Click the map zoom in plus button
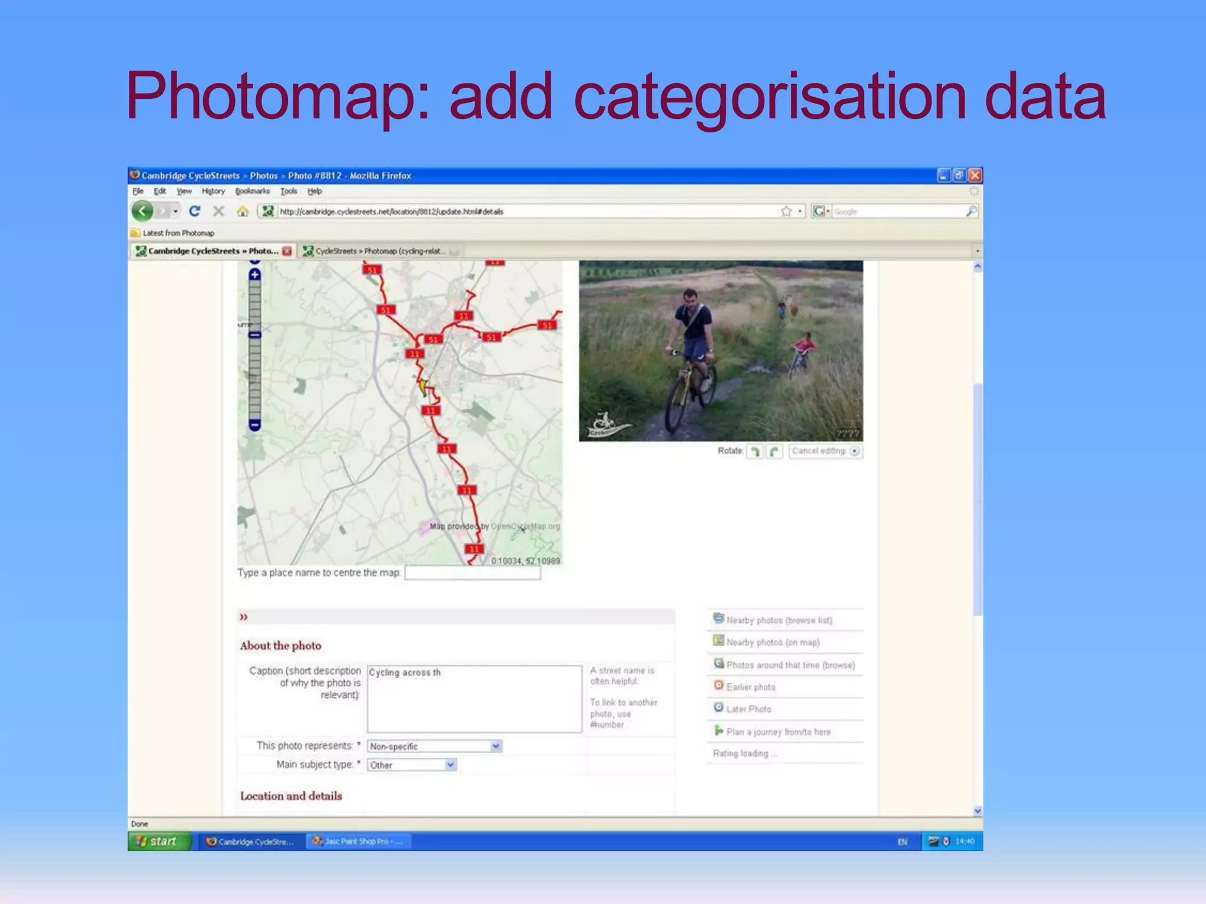 [254, 274]
